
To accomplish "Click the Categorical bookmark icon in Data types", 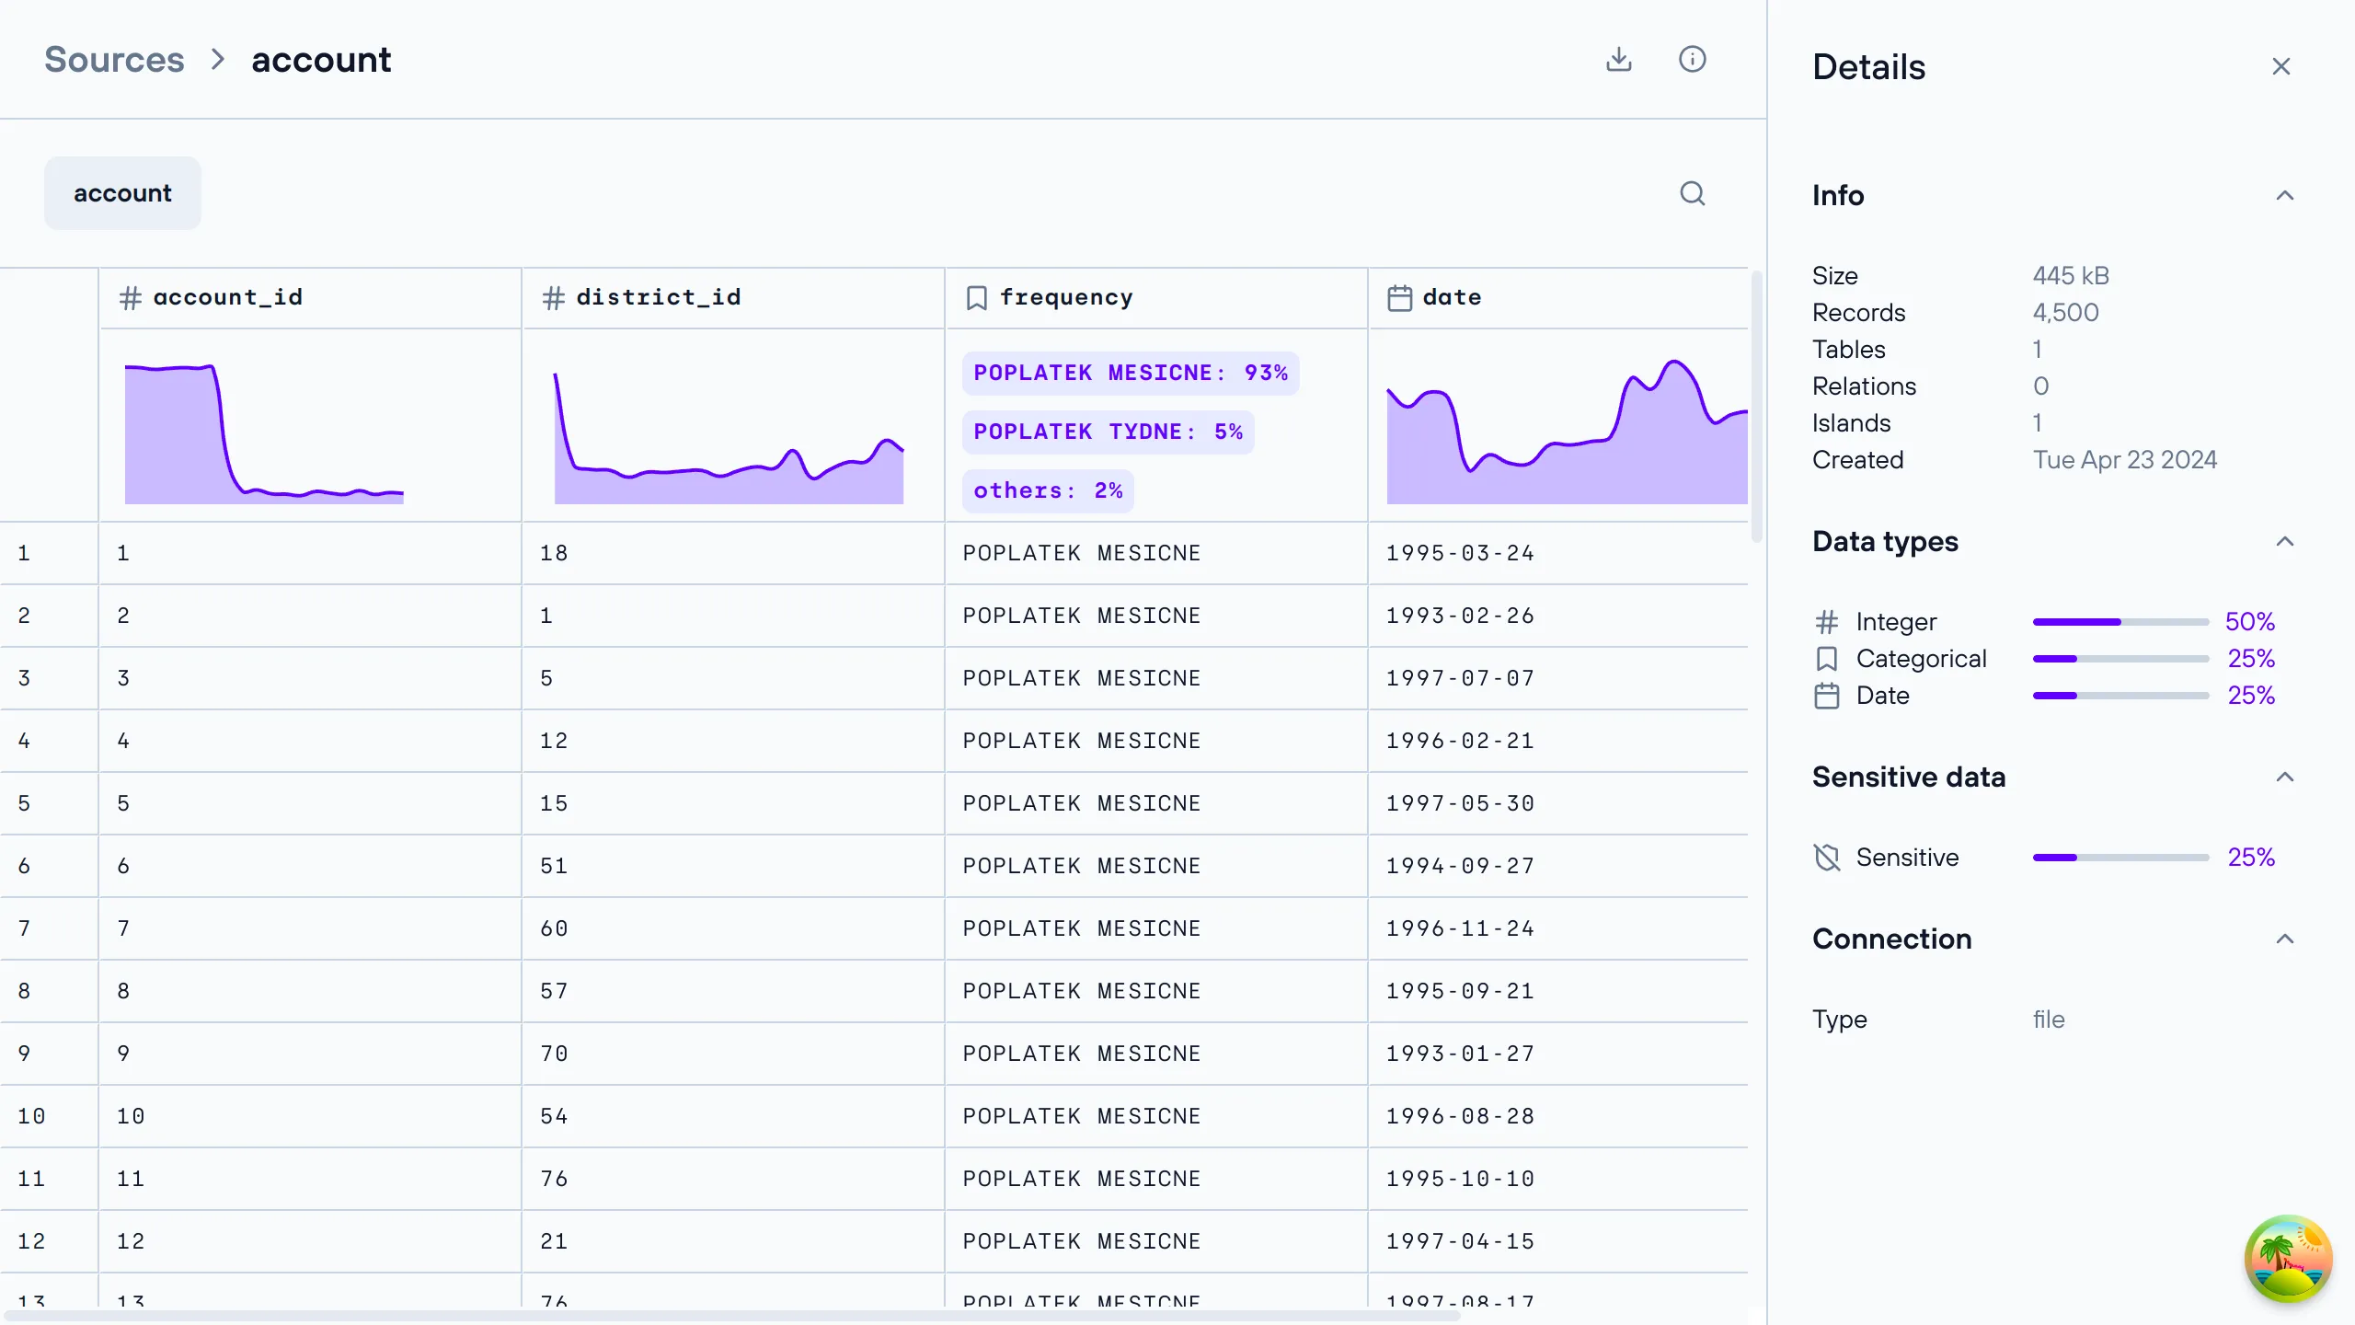I will tap(1827, 659).
